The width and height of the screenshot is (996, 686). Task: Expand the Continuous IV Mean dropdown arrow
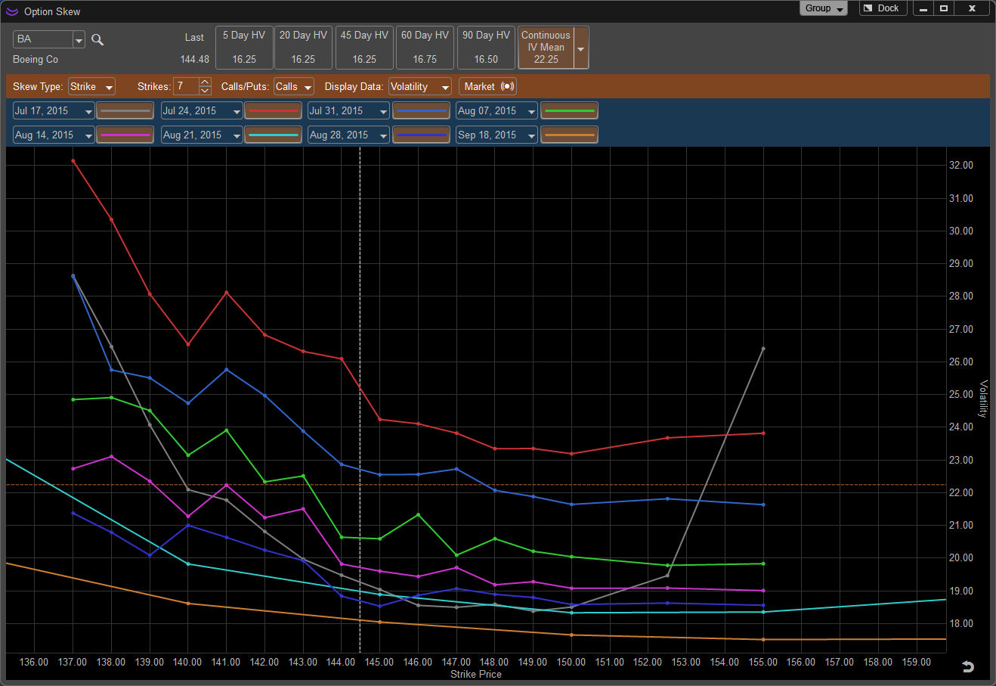(580, 48)
